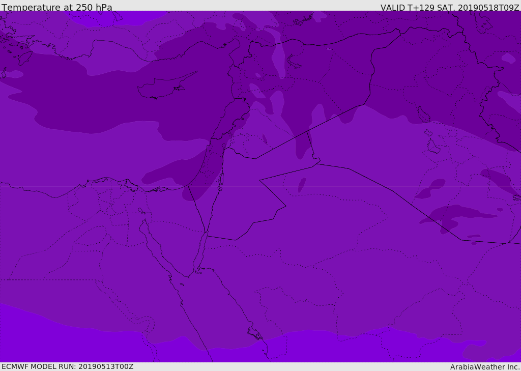
Task: Click the Sinai Peninsula on the map
Action: pyautogui.click(x=178, y=239)
